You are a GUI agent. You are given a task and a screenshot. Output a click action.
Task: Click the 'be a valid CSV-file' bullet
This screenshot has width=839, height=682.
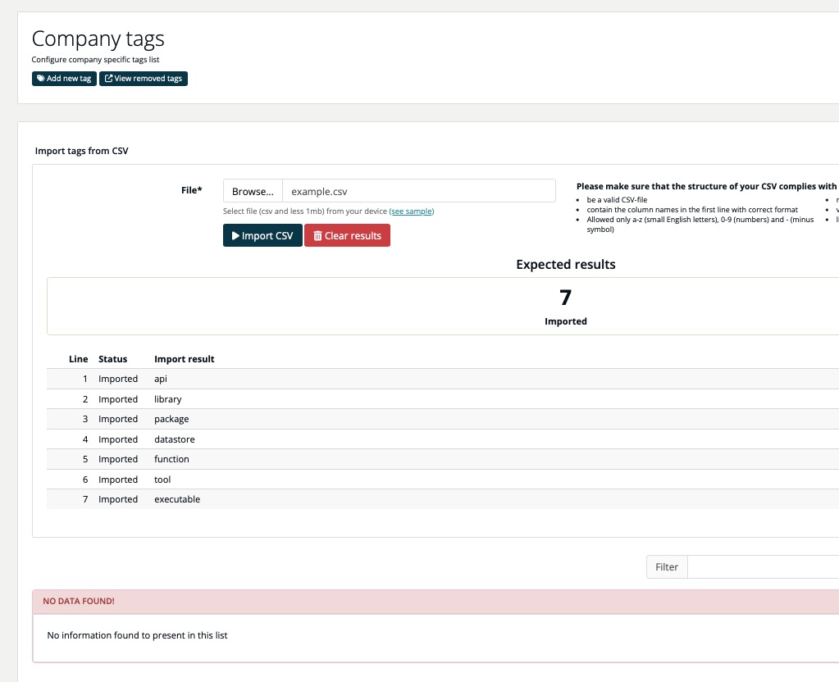[617, 199]
